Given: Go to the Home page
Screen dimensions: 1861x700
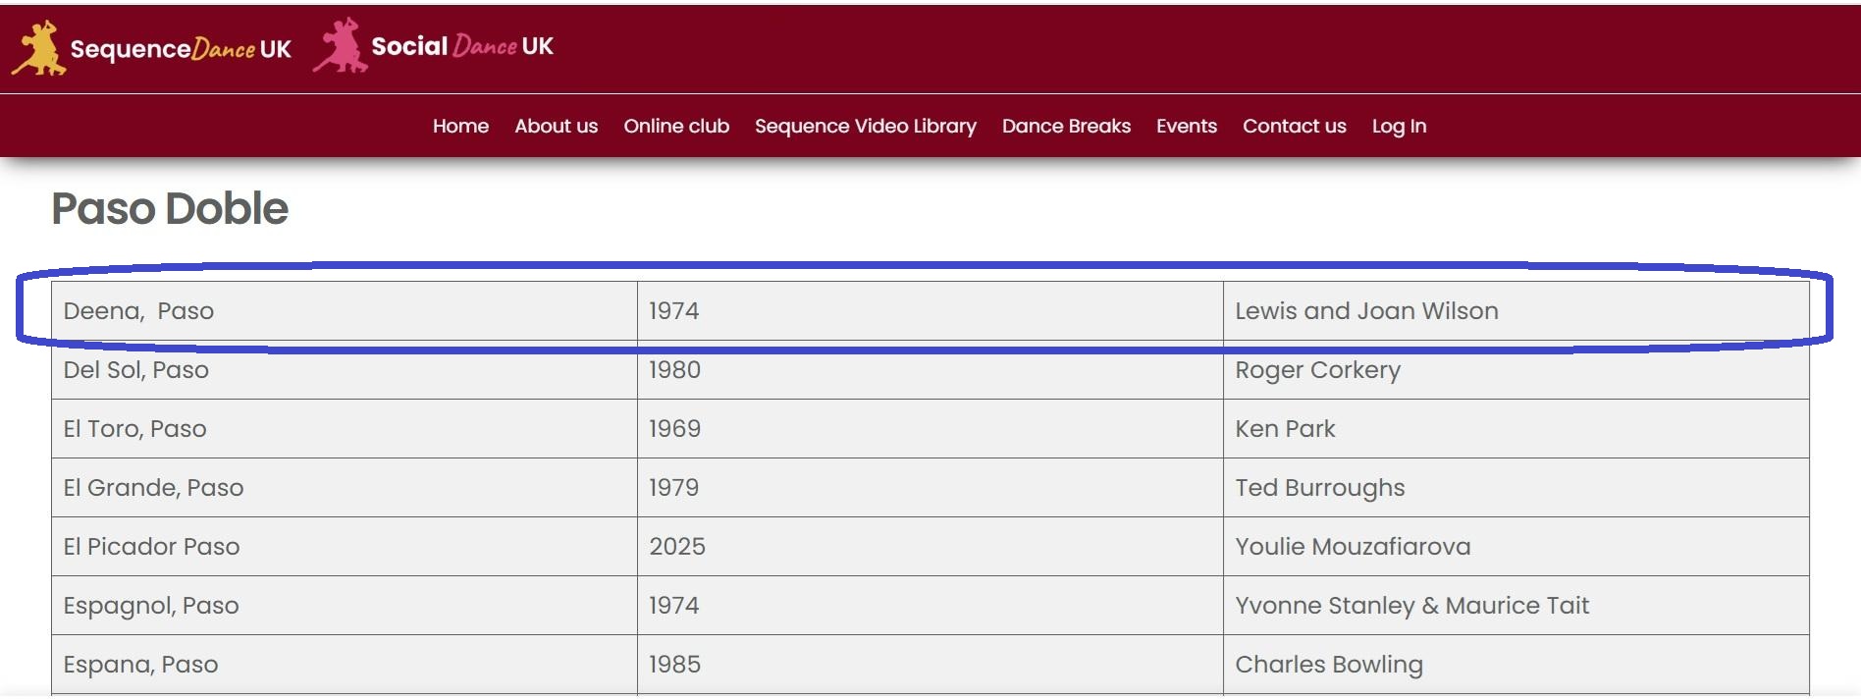Looking at the screenshot, I should coord(460,126).
